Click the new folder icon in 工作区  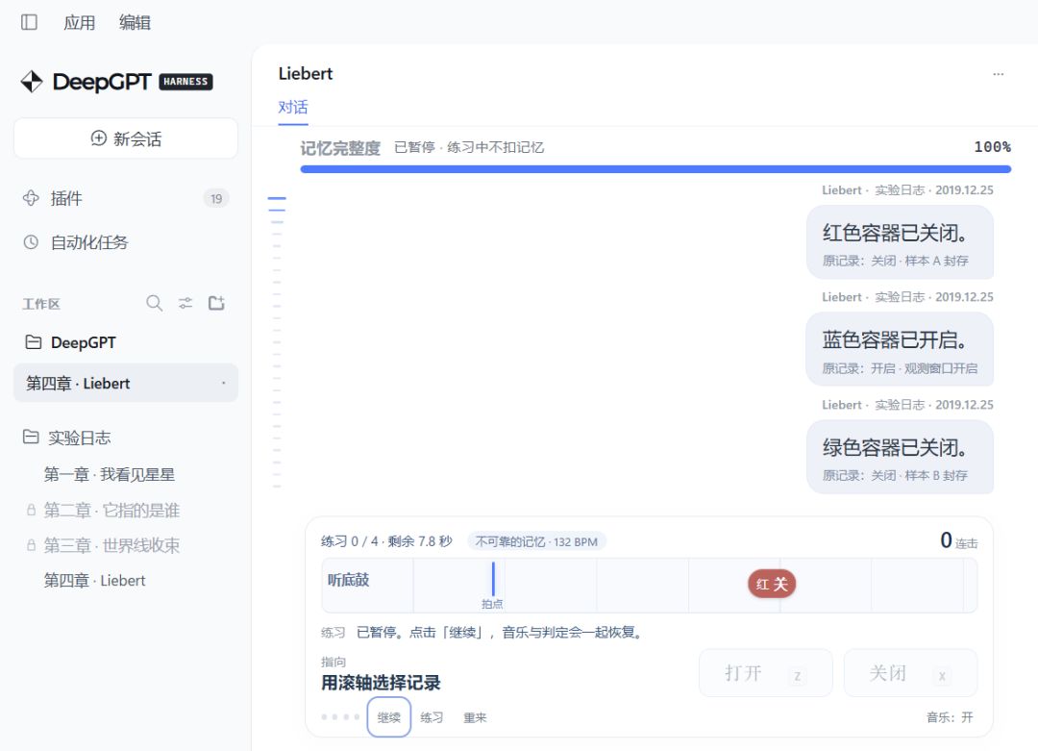click(x=216, y=303)
